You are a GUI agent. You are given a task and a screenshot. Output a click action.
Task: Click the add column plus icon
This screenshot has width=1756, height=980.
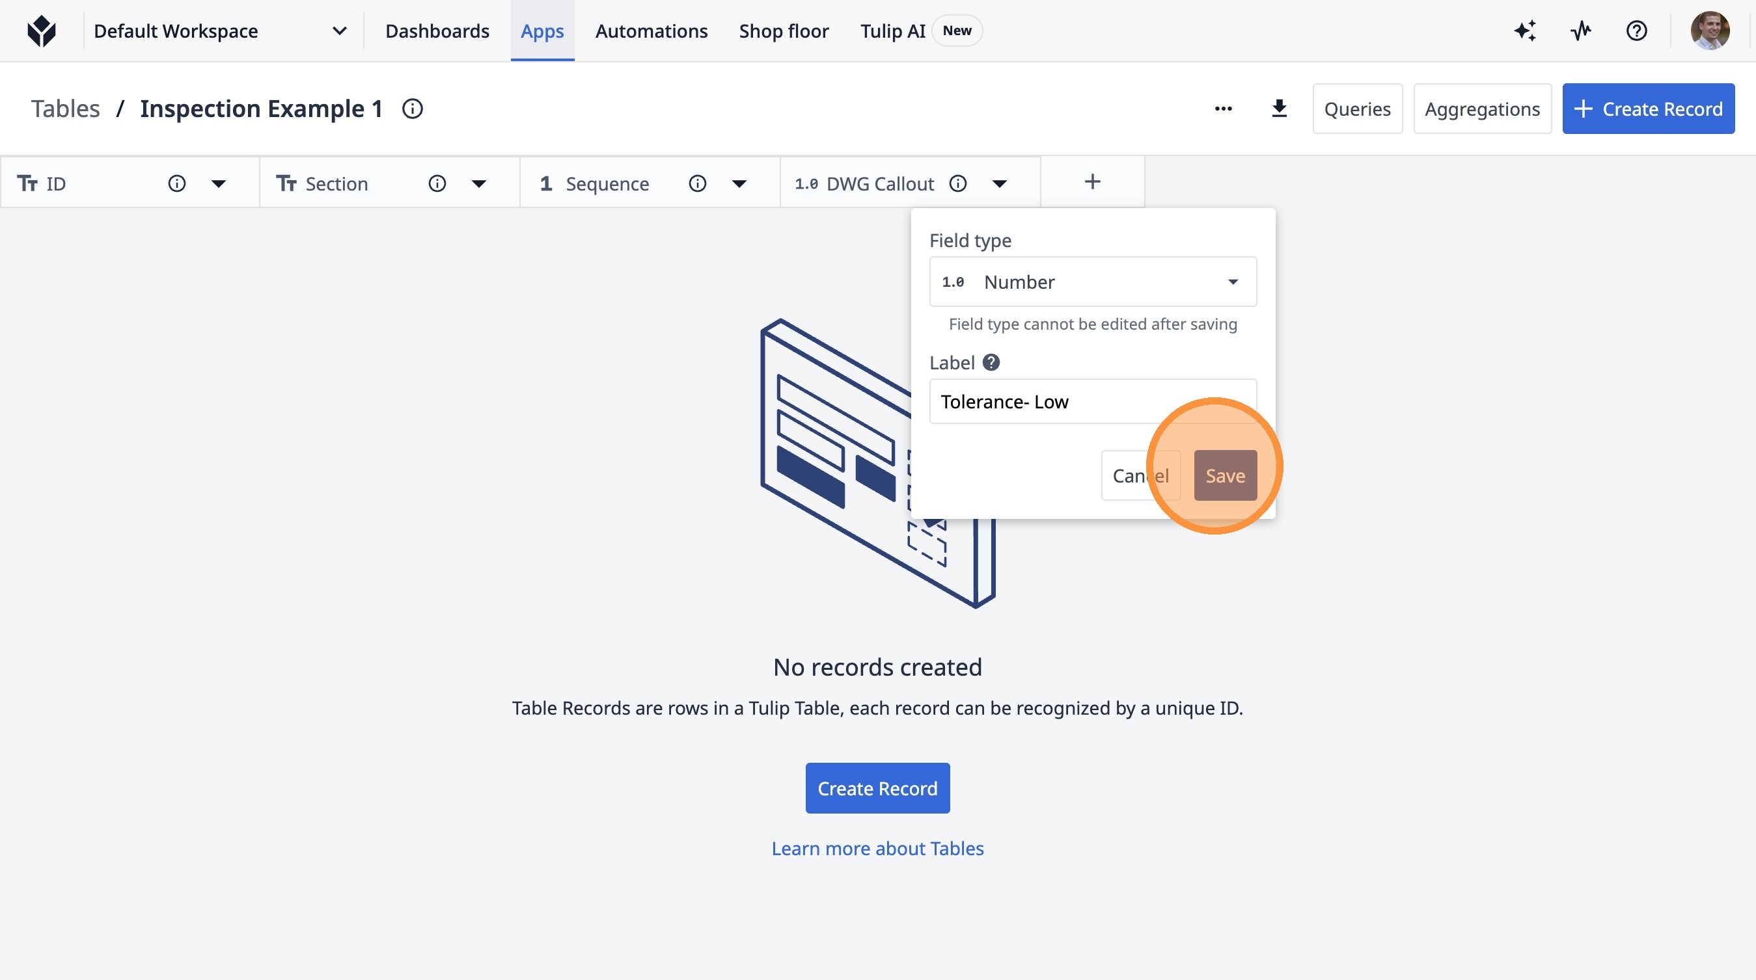click(x=1092, y=182)
